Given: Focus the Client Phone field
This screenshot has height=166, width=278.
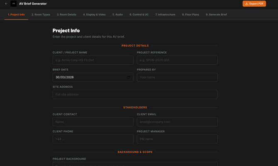Looking at the screenshot, I should [93, 139].
